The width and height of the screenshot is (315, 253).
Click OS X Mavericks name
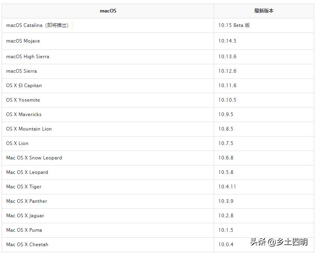pyautogui.click(x=24, y=114)
